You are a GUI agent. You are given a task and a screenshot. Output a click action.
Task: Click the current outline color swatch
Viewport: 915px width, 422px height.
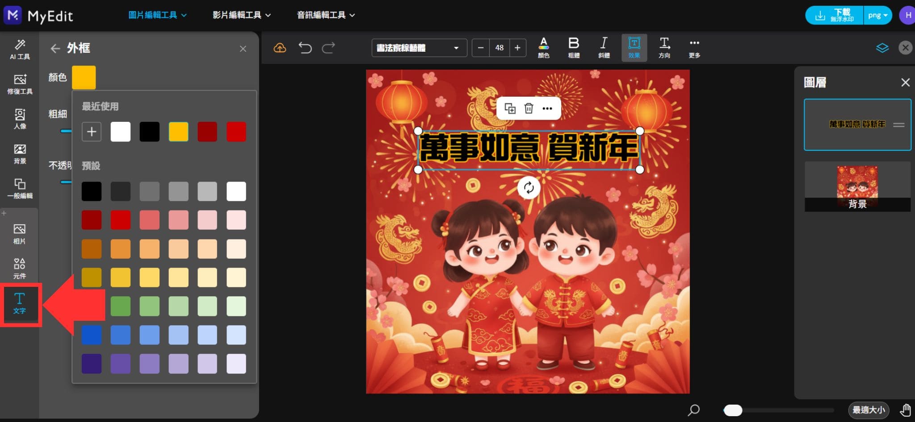(84, 77)
